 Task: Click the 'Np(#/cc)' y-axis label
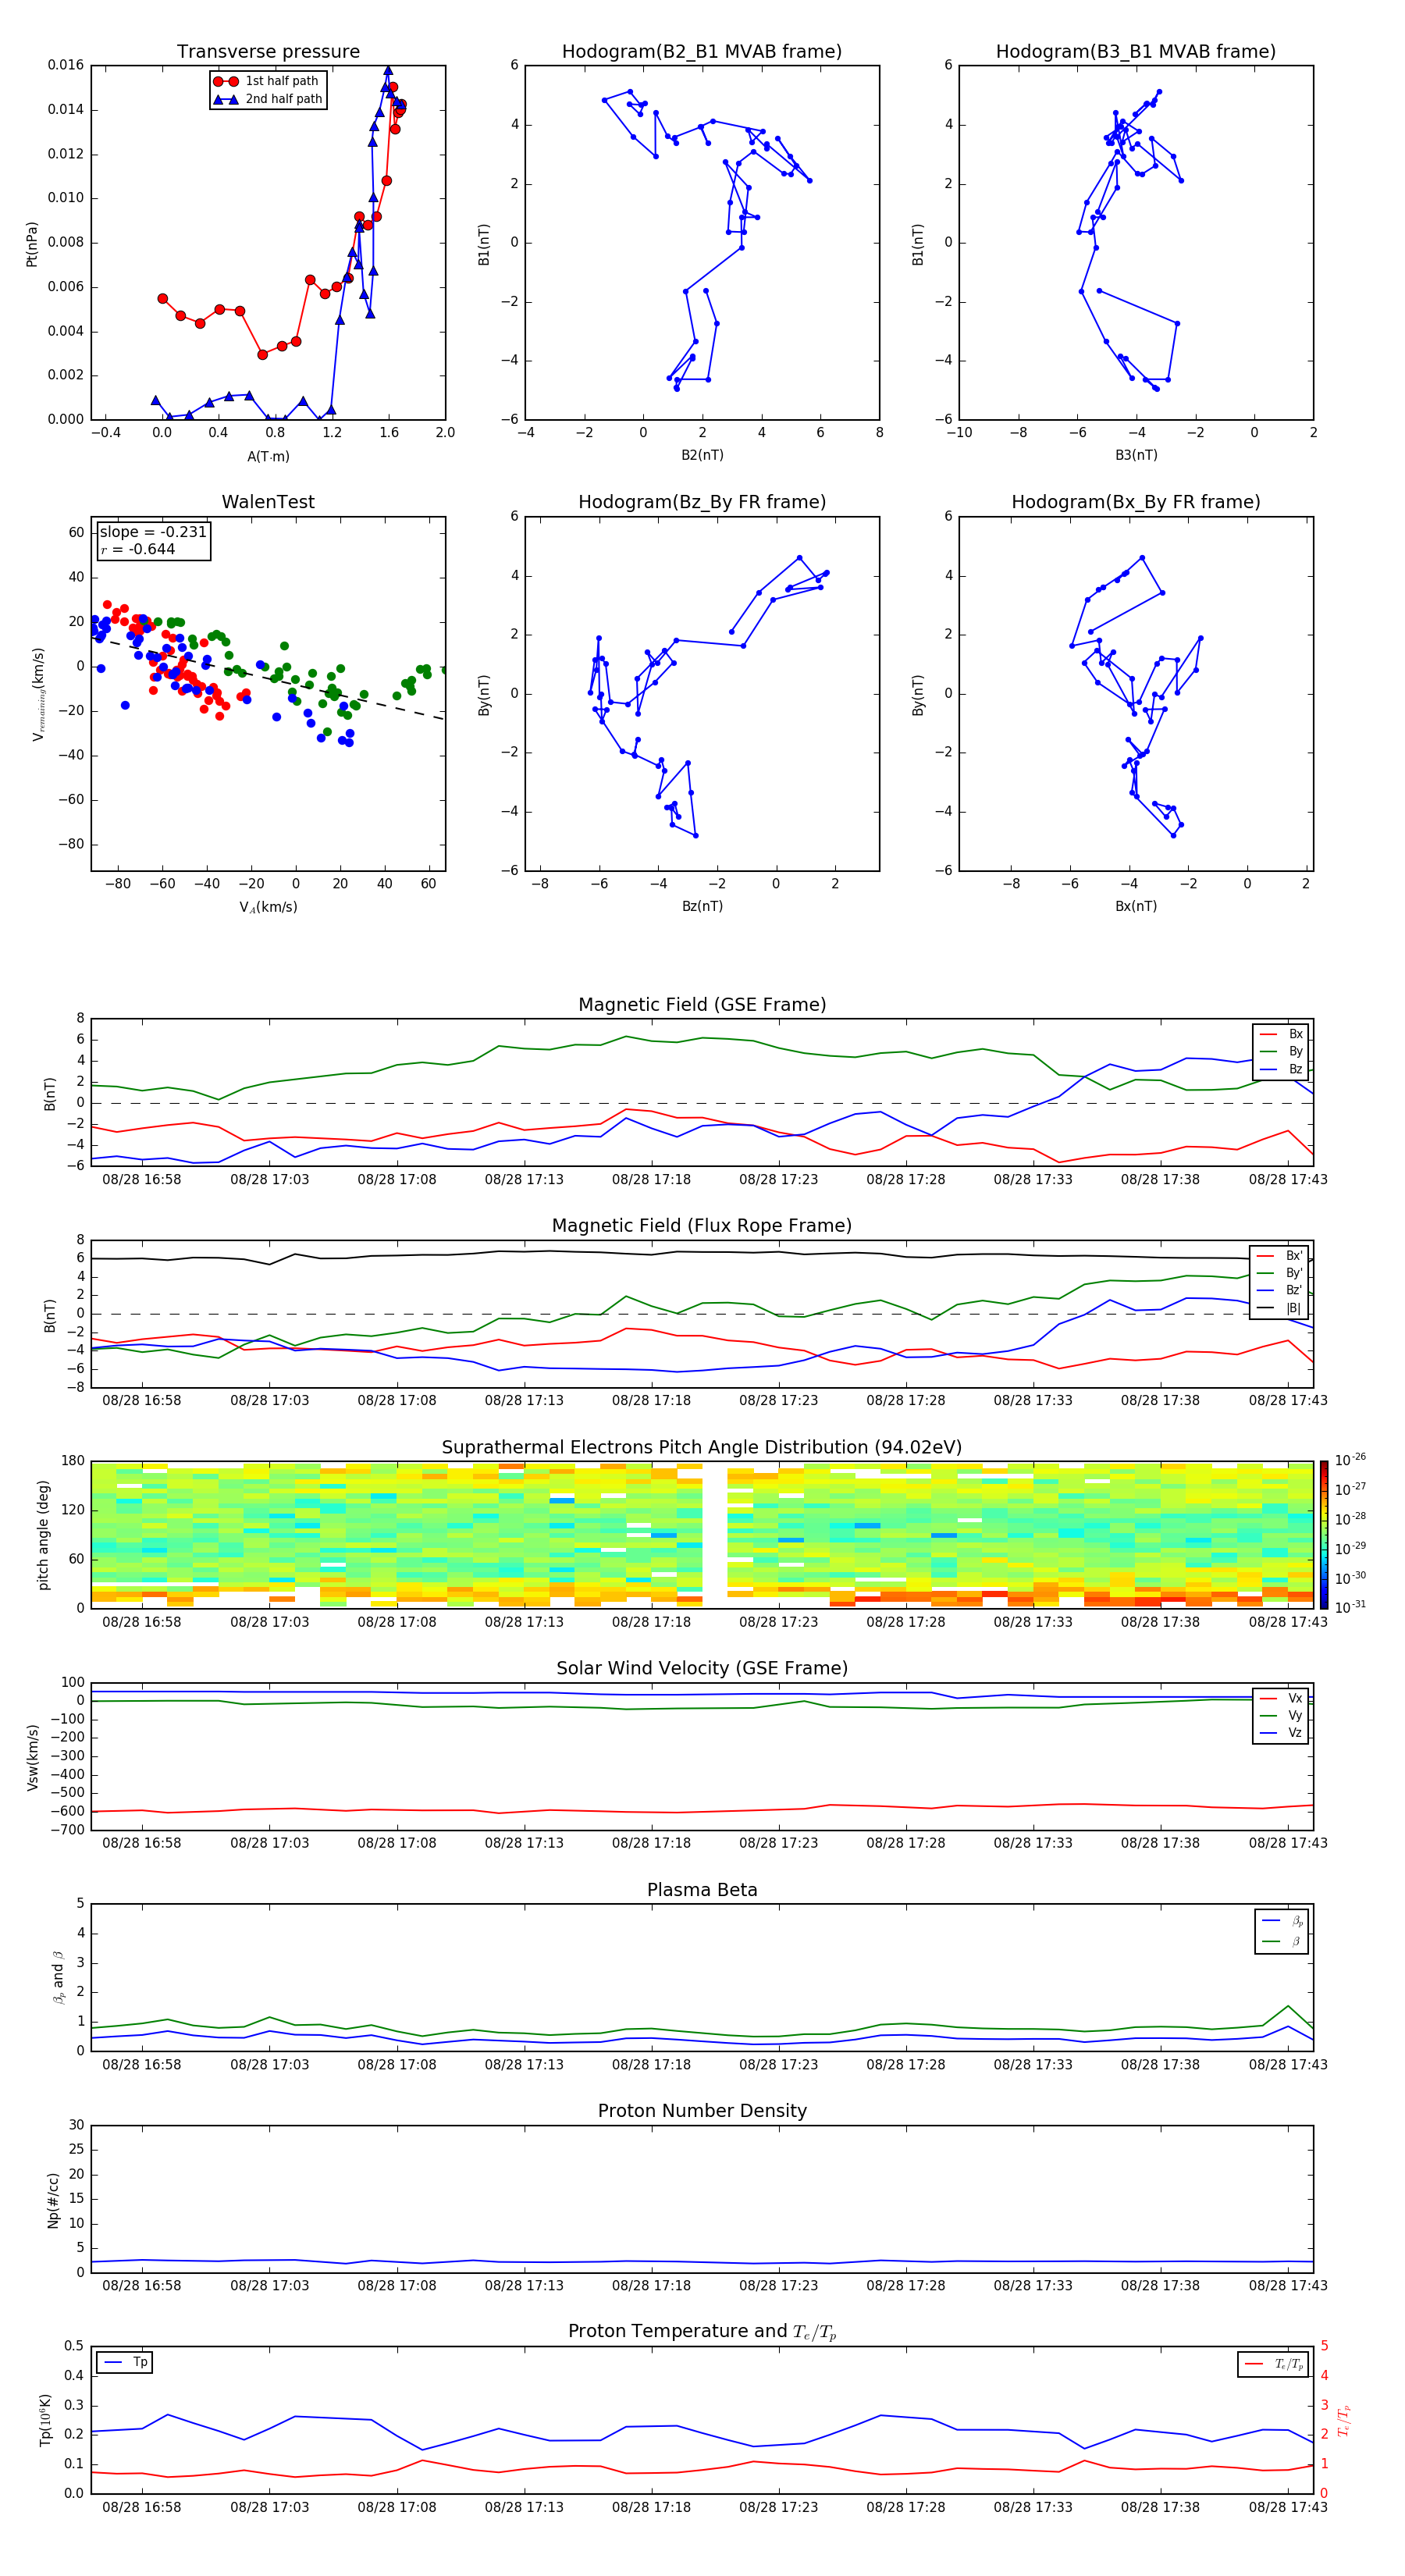pyautogui.click(x=53, y=2200)
